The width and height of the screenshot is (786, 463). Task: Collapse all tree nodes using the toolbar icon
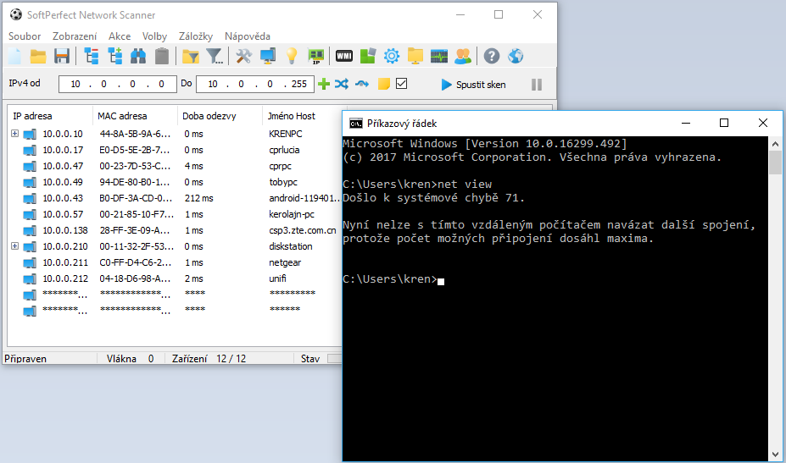91,56
